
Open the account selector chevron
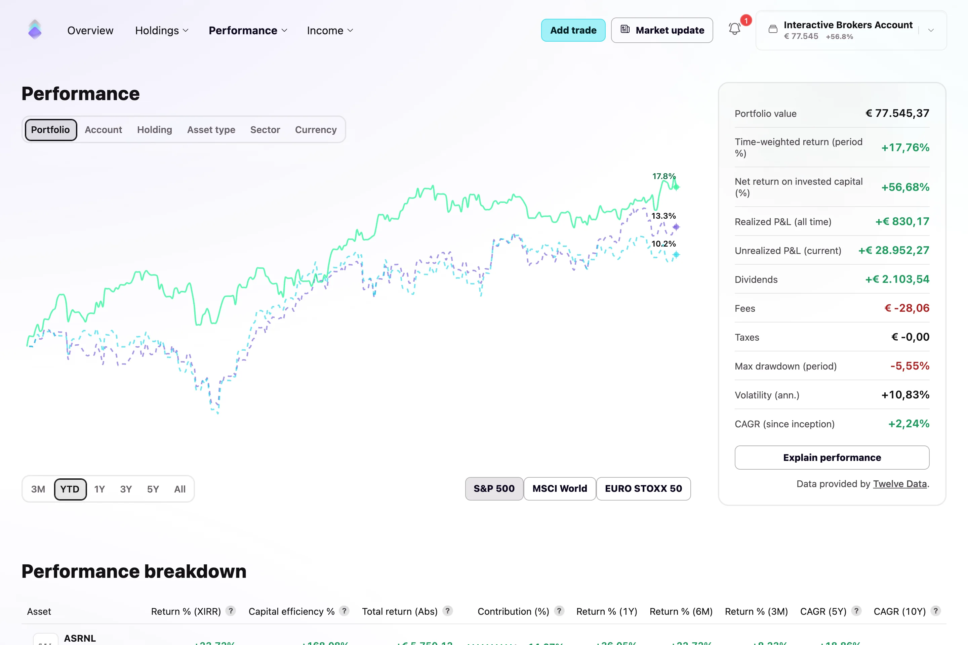pos(931,31)
